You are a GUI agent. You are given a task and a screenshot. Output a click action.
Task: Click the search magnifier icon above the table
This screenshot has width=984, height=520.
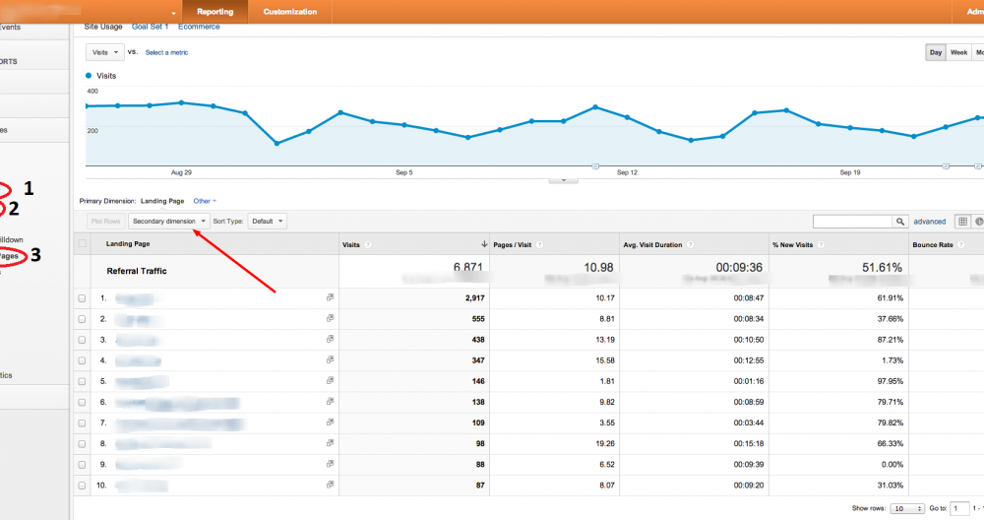[899, 222]
